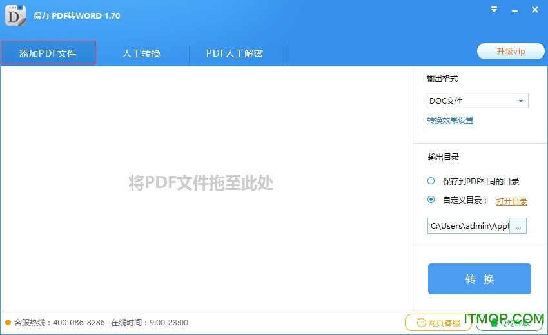Click the 在线时间：9:00-23:00 text
This screenshot has width=548, height=335.
(x=150, y=322)
